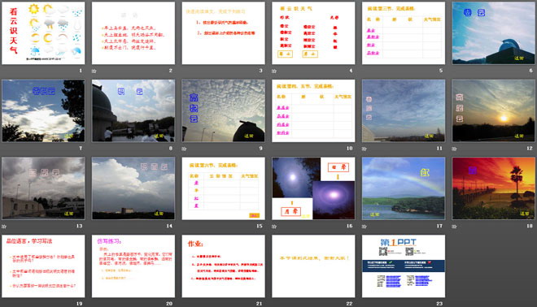Select title slide 看云识天气 with weather icons
Screen dimensions: 537x307
click(x=43, y=32)
